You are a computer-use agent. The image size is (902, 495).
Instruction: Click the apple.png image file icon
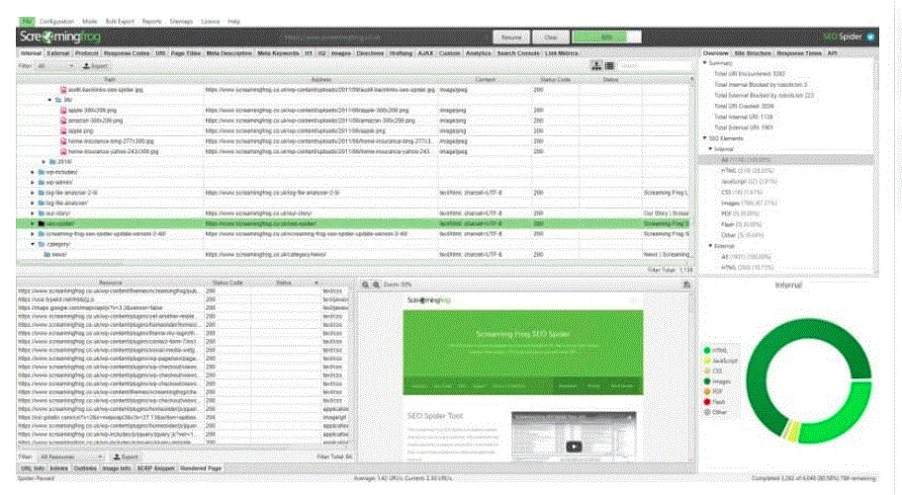64,131
